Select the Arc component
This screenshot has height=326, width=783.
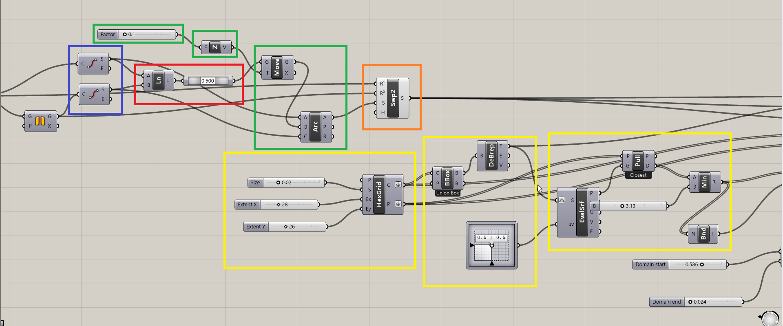[x=316, y=127]
